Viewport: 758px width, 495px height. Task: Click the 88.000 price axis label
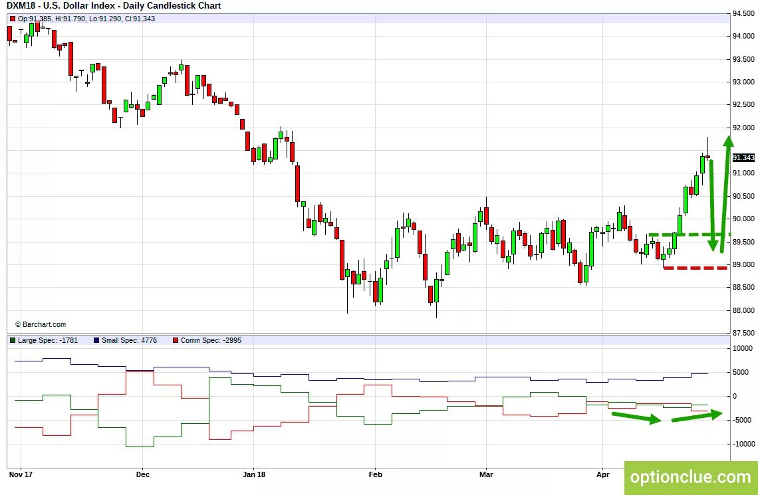(743, 310)
